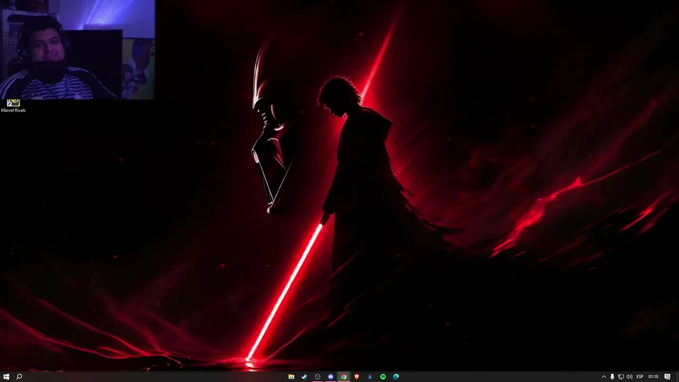
Task: Switch to OBS Studio in the taskbar
Action: [x=317, y=377]
